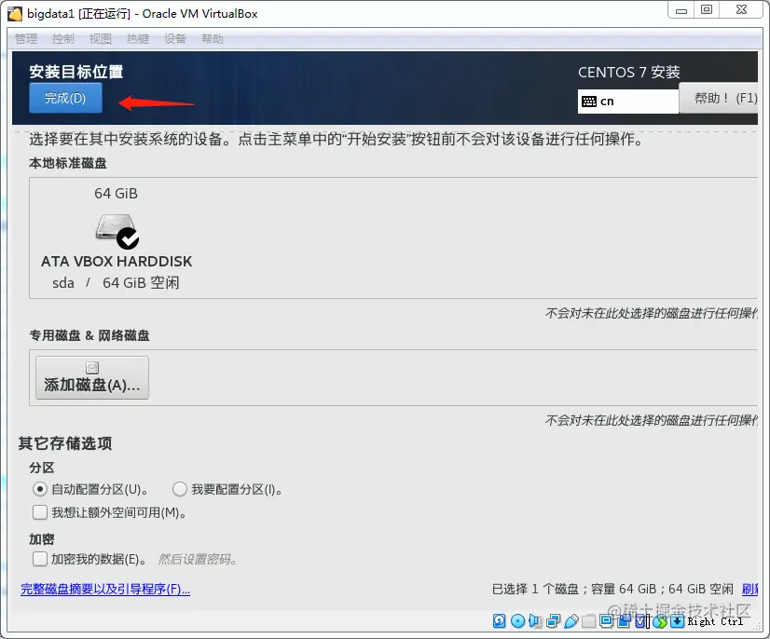Maximize the VirtualBox window
This screenshot has height=639, width=770.
click(x=707, y=10)
